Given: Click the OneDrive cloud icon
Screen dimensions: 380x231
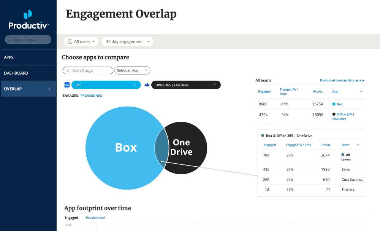Looking at the screenshot, I should pos(147,85).
